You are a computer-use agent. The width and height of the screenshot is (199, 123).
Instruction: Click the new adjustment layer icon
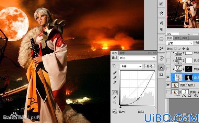point(196,96)
